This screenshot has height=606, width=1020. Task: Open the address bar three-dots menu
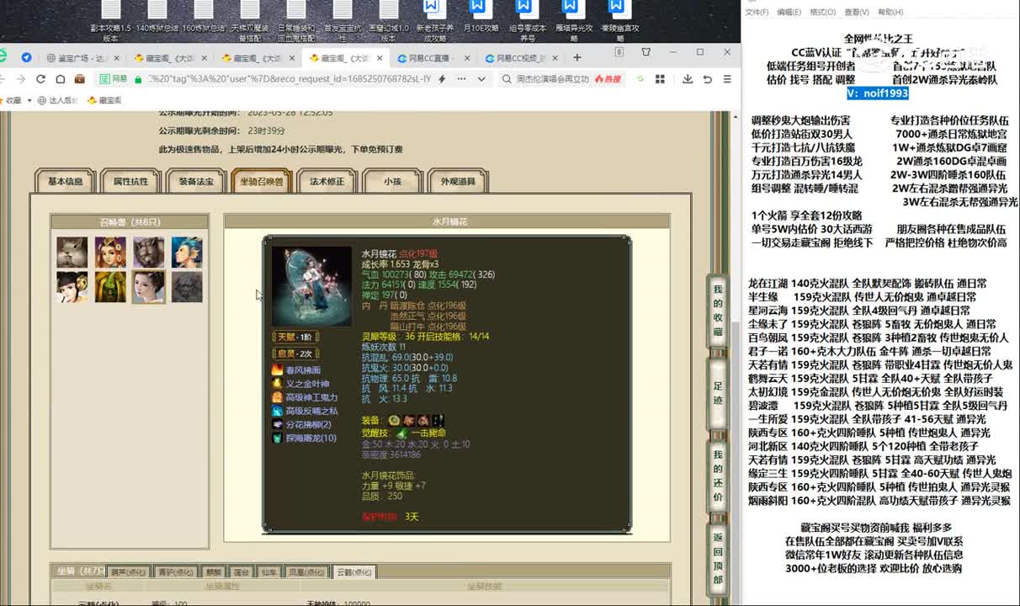(460, 79)
